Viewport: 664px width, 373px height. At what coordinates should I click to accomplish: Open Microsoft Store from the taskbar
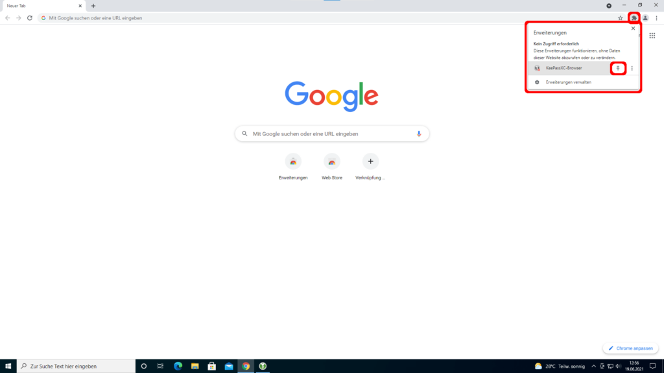coord(212,367)
